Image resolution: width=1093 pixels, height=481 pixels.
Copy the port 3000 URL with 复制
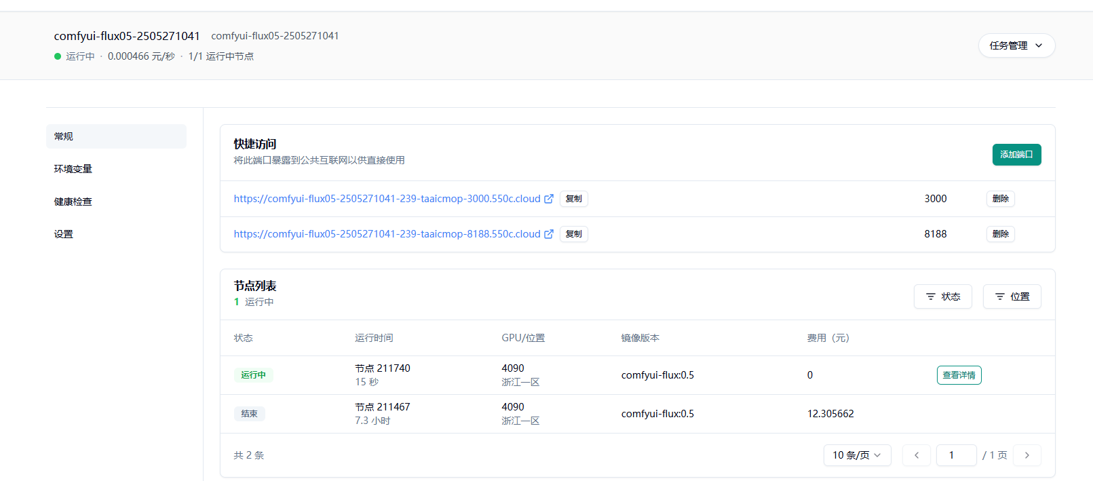573,199
